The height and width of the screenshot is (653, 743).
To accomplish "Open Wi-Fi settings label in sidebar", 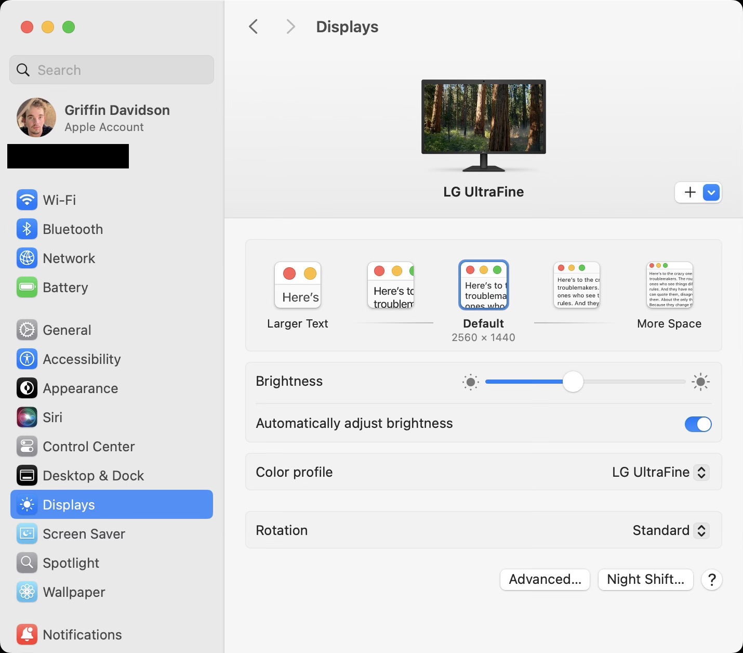I will (59, 200).
